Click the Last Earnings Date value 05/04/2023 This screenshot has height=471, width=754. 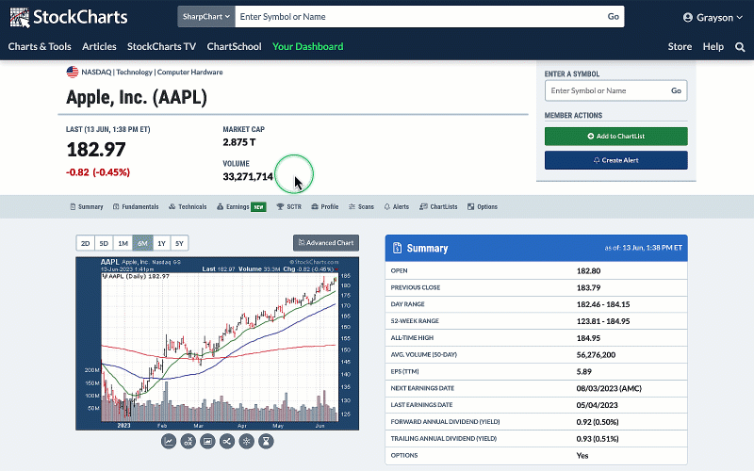coord(598,405)
